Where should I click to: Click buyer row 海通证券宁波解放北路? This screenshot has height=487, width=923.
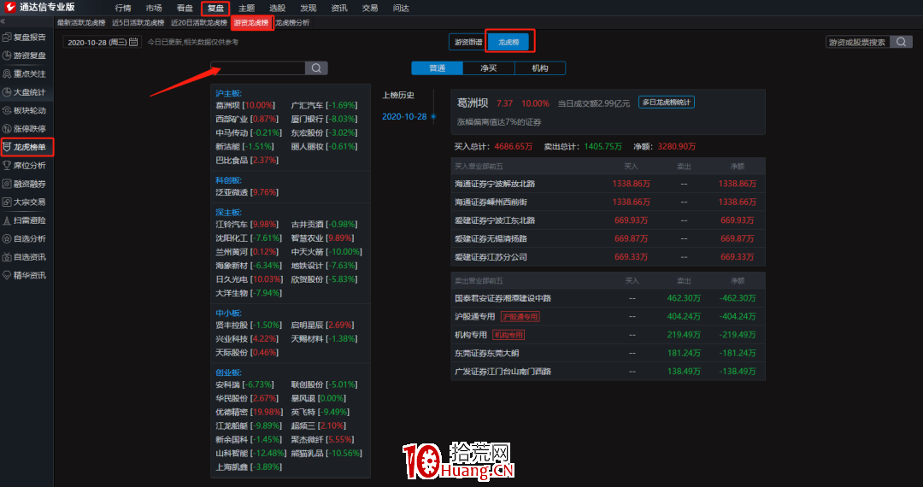click(x=608, y=184)
